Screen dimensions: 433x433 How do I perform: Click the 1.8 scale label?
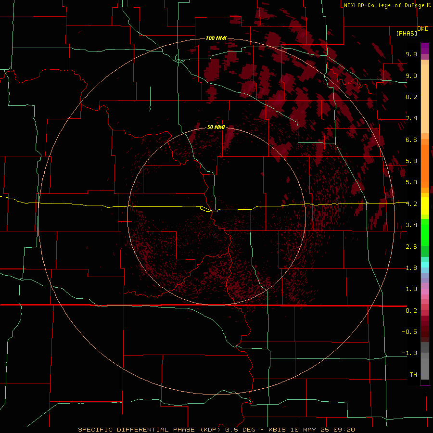coord(411,268)
